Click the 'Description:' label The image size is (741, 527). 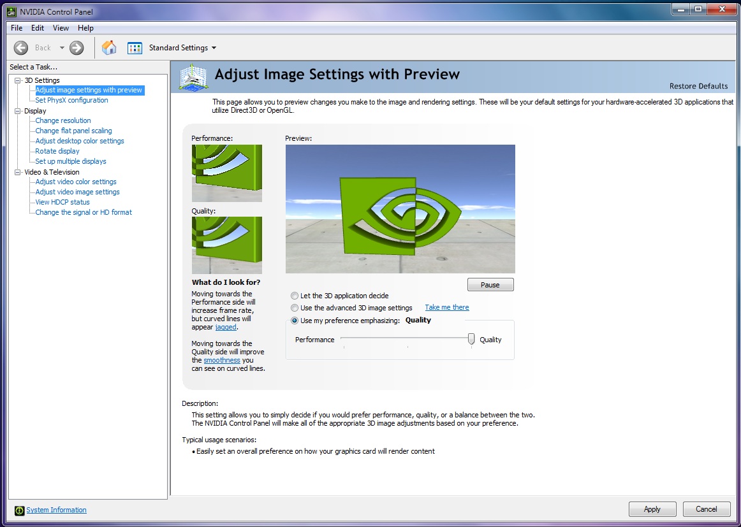pyautogui.click(x=200, y=404)
